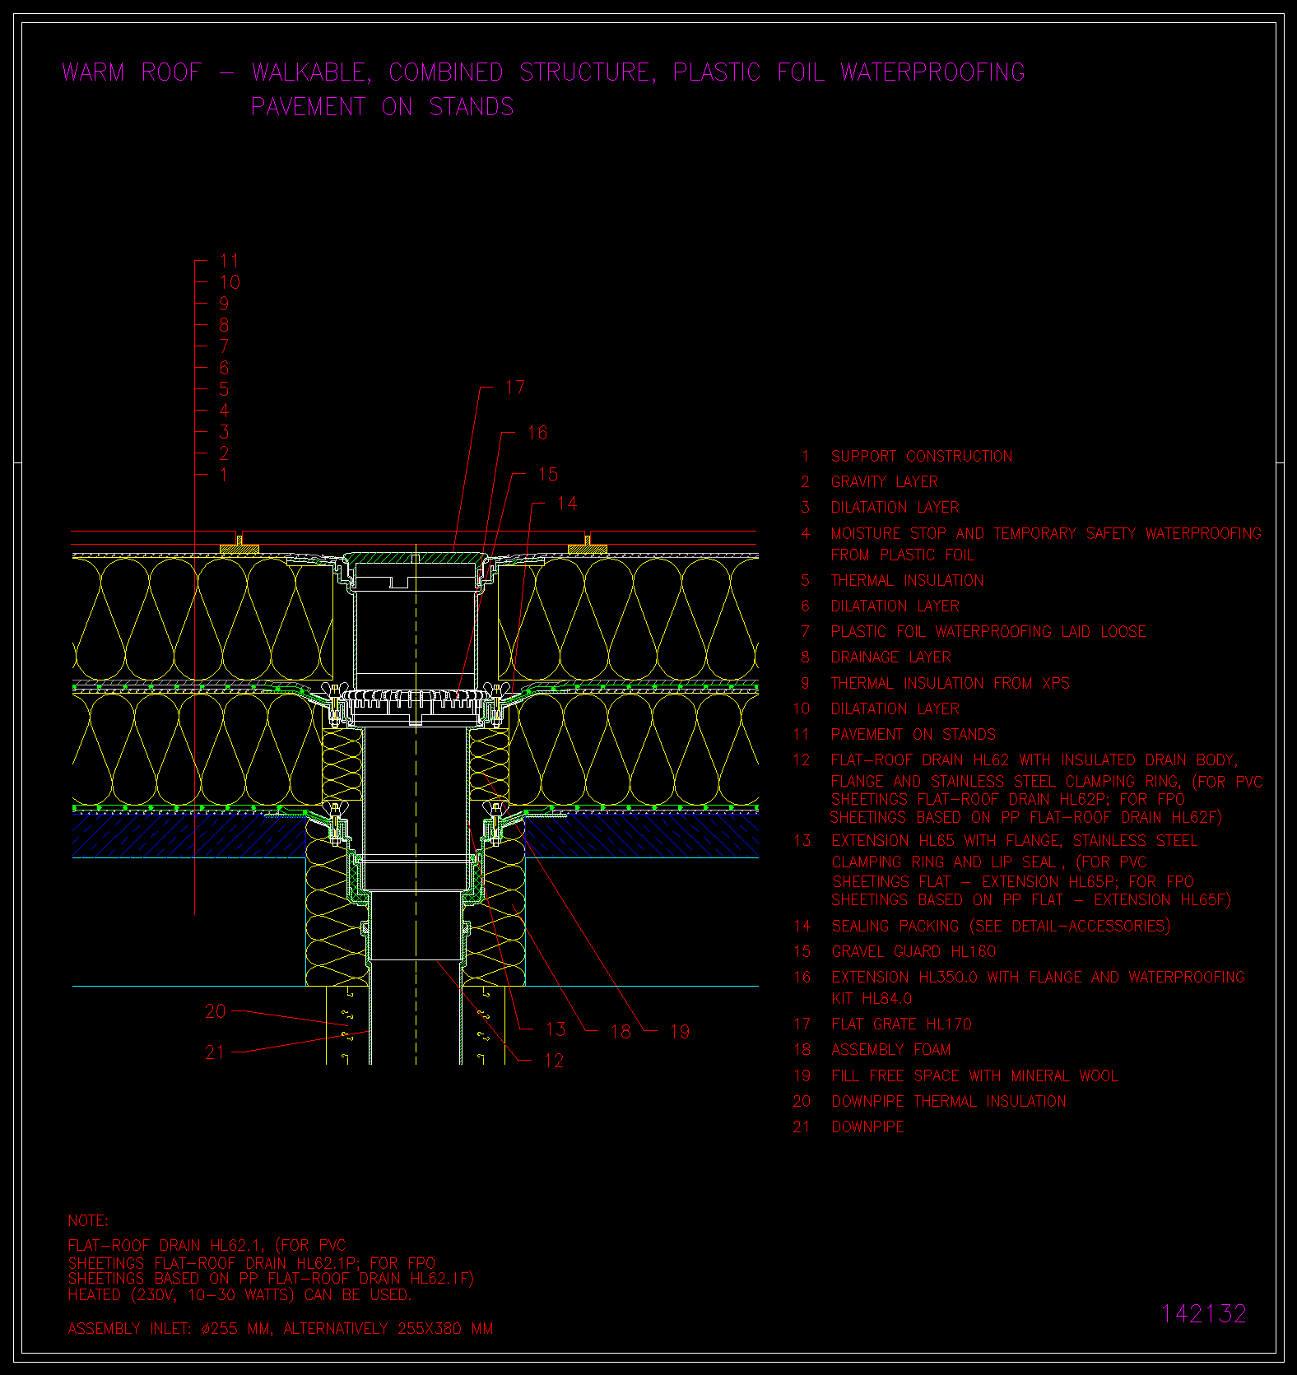Click legend entry 'DRAINAGE LAYER'
The height and width of the screenshot is (1375, 1297).
tap(891, 657)
